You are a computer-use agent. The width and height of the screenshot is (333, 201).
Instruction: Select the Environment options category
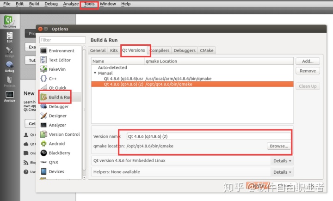pyautogui.click(x=60, y=51)
